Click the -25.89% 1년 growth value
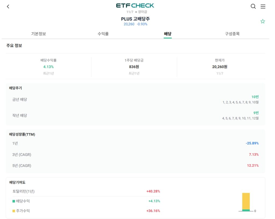 [252, 143]
